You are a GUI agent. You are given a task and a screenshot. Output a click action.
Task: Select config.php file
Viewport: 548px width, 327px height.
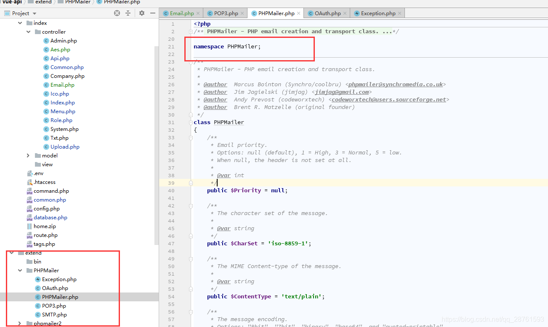43,209
